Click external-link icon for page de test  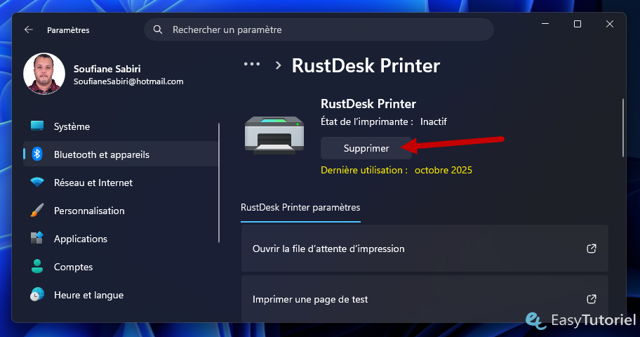click(592, 299)
